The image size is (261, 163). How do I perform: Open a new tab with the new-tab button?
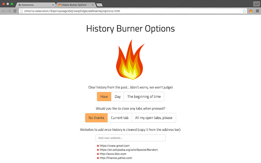pos(100,5)
